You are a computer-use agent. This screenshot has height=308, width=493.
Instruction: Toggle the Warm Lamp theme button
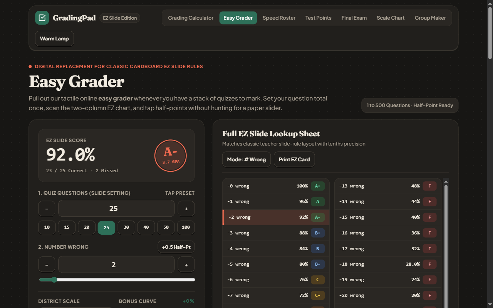pyautogui.click(x=54, y=38)
